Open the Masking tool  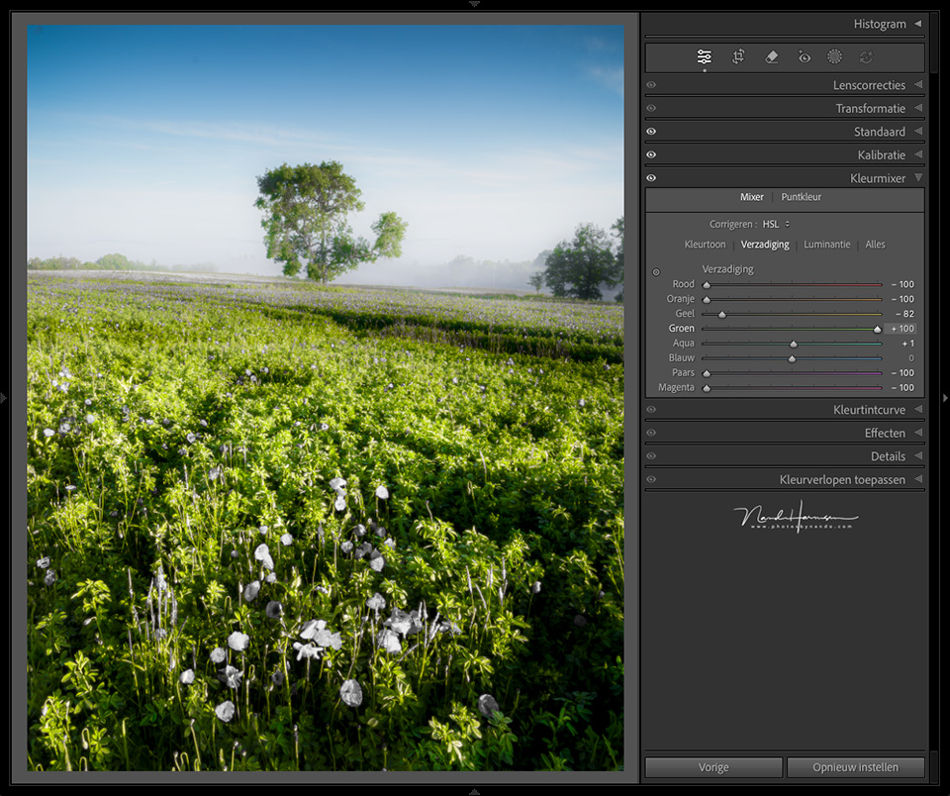tap(834, 57)
